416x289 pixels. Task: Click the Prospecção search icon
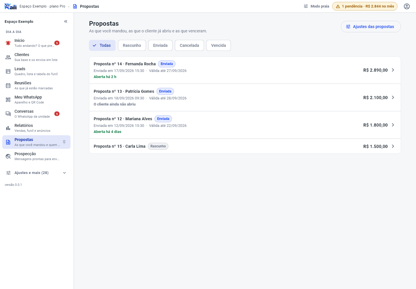8,156
